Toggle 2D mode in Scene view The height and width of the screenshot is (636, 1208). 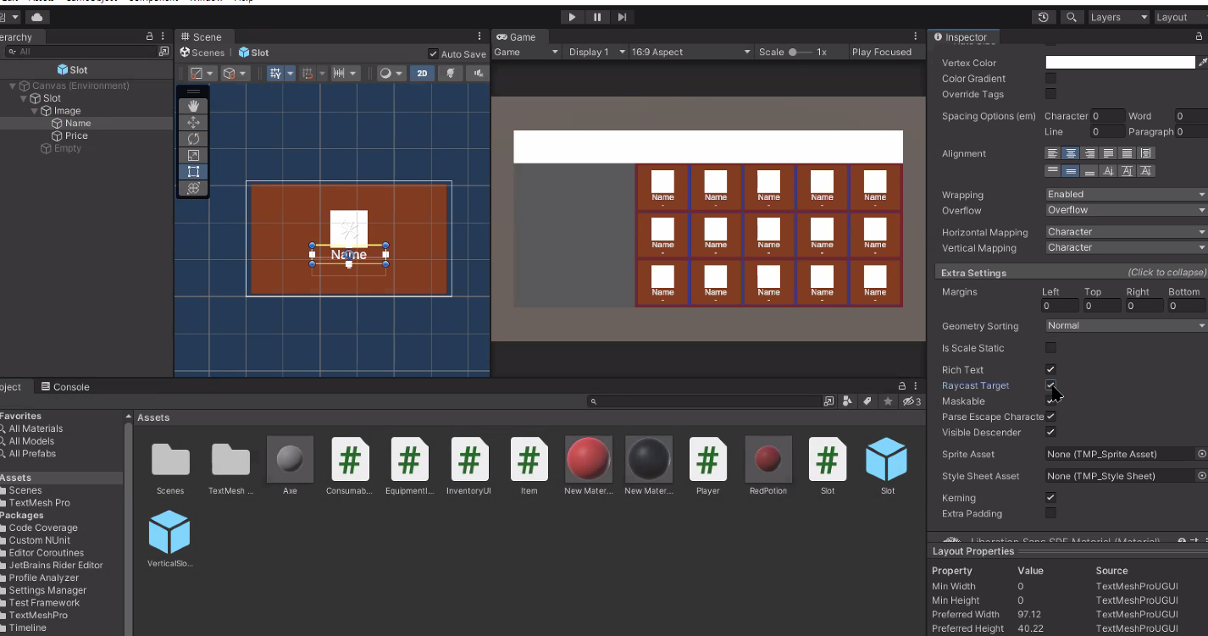click(422, 74)
